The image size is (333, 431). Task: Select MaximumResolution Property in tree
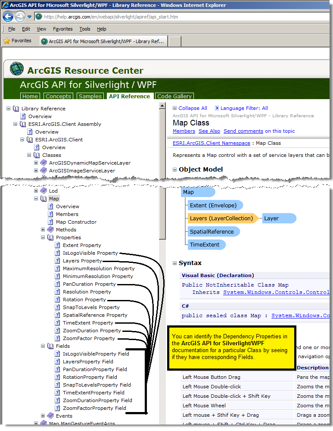click(x=99, y=268)
